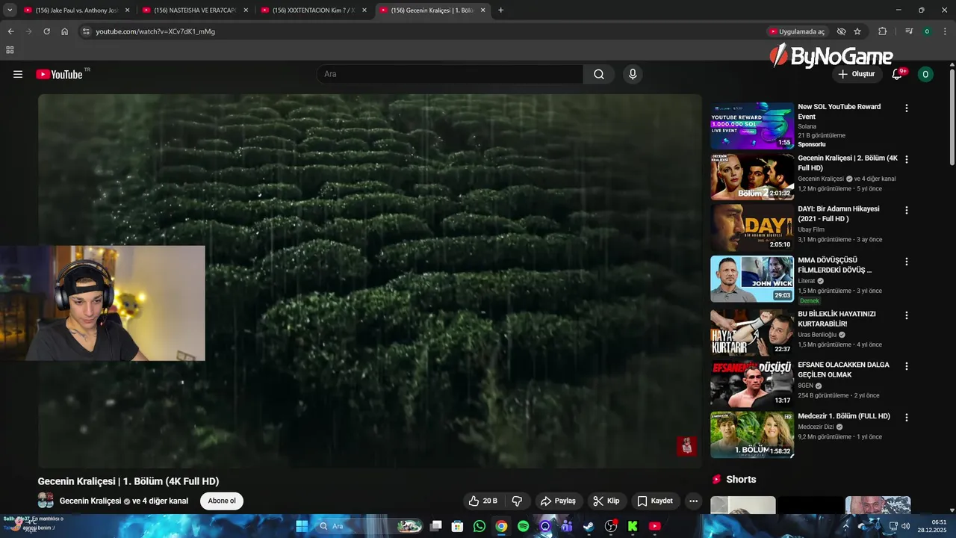Like the video with thumbs up
Screen dimensions: 956x538
point(482,501)
